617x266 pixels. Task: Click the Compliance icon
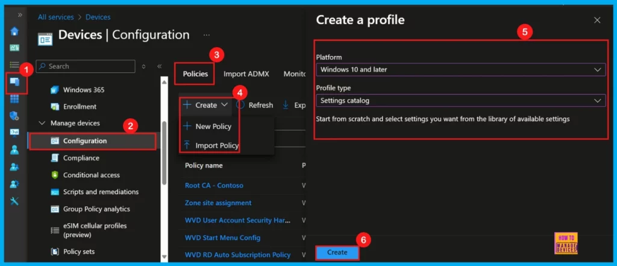coord(55,158)
